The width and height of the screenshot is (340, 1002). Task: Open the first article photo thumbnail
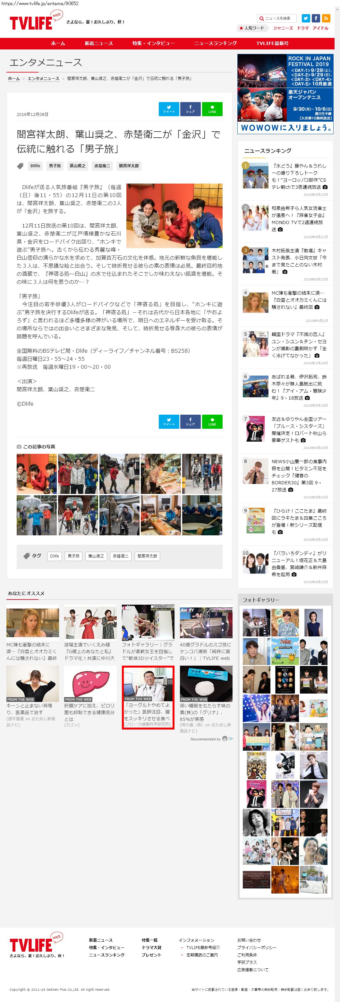[37, 474]
